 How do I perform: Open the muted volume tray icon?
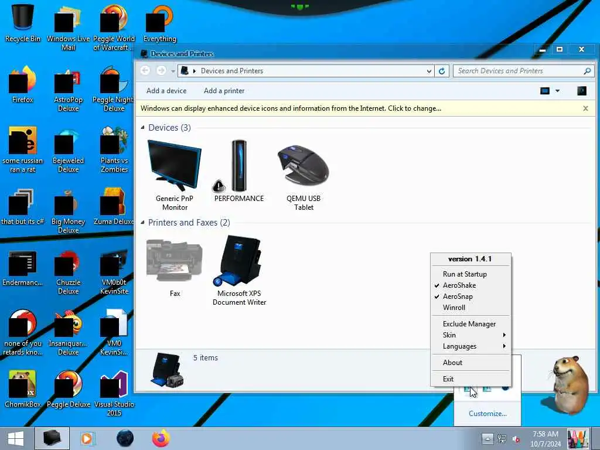[516, 439]
